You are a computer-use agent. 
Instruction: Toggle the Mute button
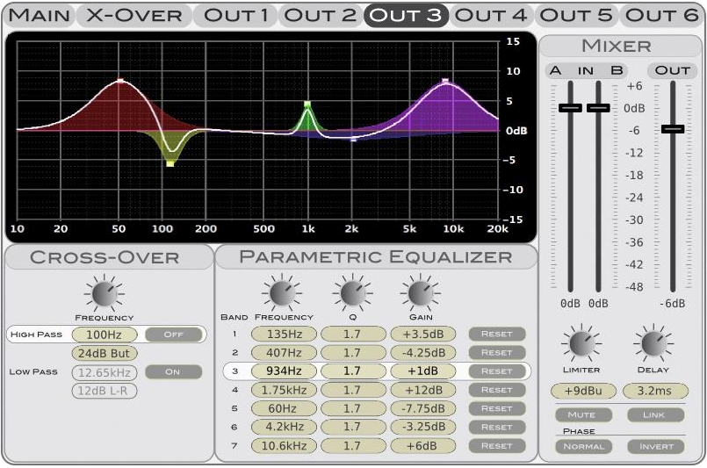pyautogui.click(x=582, y=414)
